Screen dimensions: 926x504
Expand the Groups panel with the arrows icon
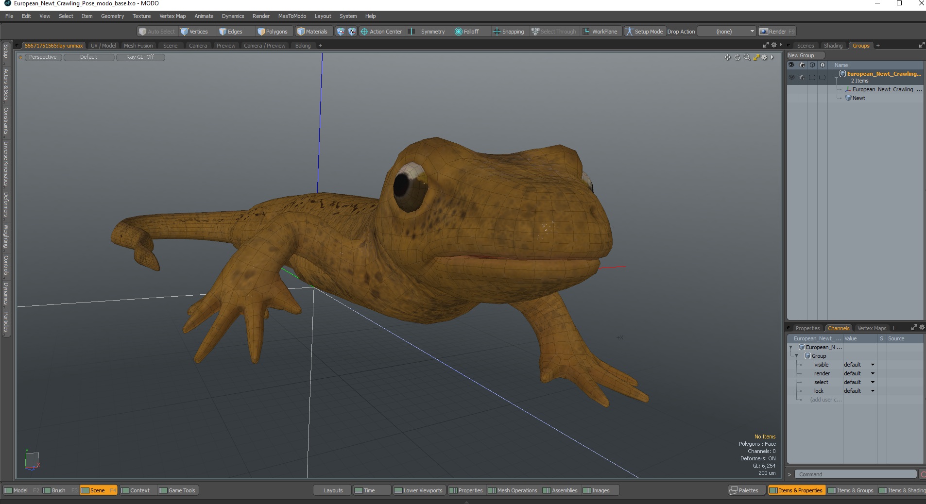click(922, 45)
